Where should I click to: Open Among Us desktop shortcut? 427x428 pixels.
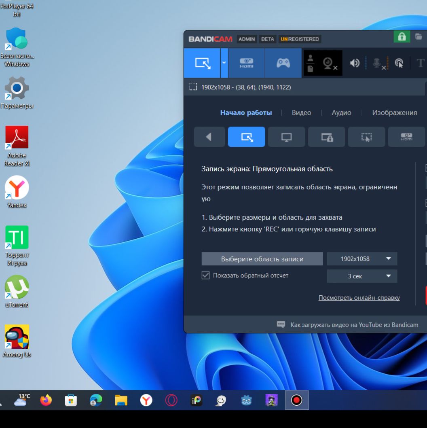pyautogui.click(x=17, y=341)
